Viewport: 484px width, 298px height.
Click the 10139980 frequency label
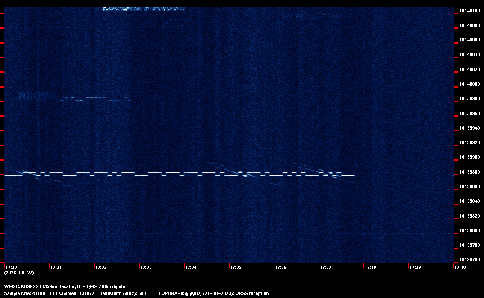(x=469, y=98)
